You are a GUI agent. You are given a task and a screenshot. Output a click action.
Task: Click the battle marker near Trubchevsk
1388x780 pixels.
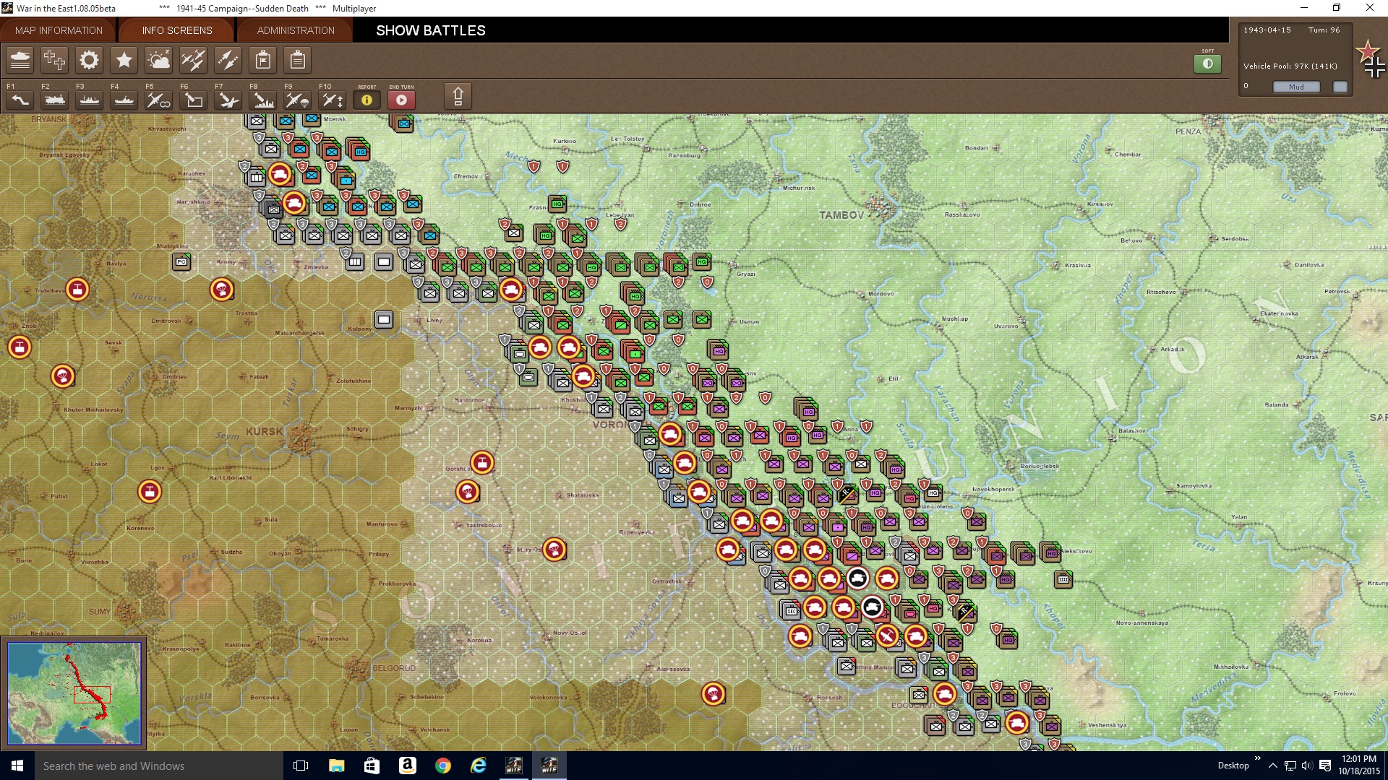click(77, 290)
